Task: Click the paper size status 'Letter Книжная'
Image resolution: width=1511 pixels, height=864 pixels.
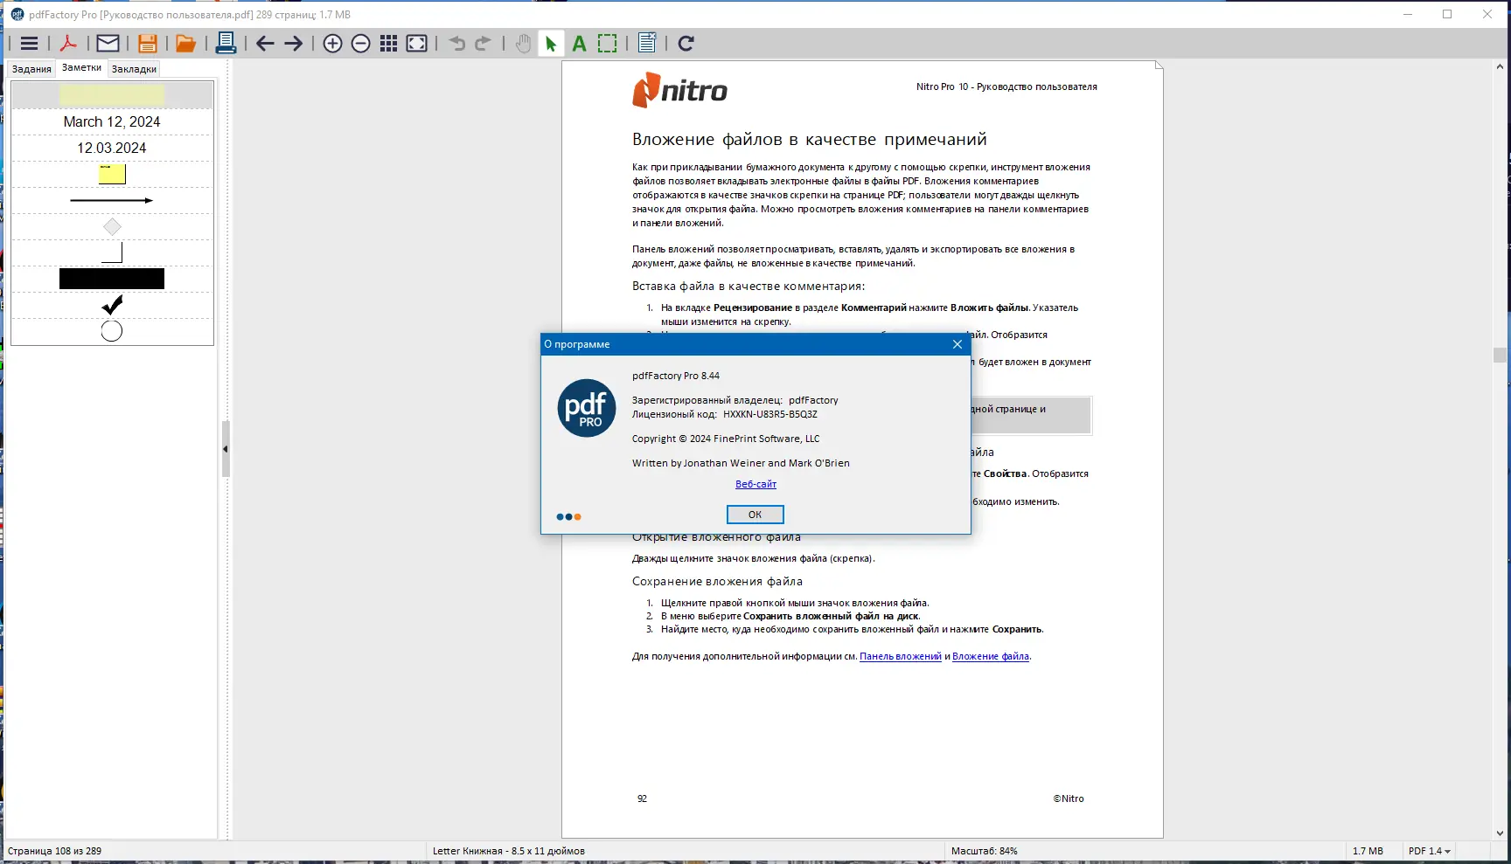Action: (x=509, y=851)
